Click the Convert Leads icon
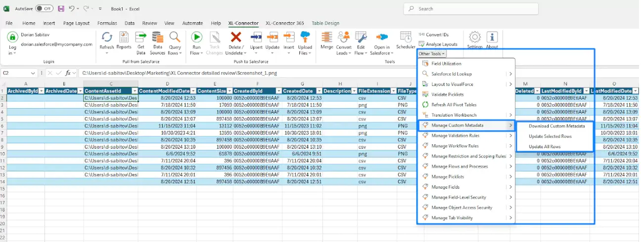641x242 pixels. [344, 37]
